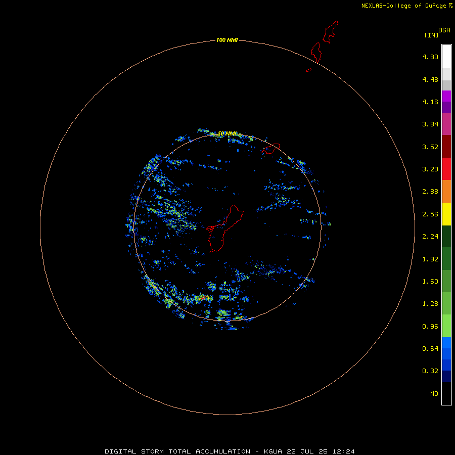
Task: Pick the bright magenta legend swatch above 4.16
Action: click(x=446, y=96)
